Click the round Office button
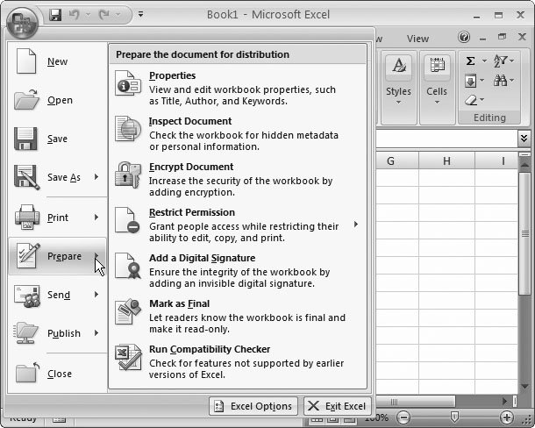This screenshot has height=428, width=535. (20, 19)
